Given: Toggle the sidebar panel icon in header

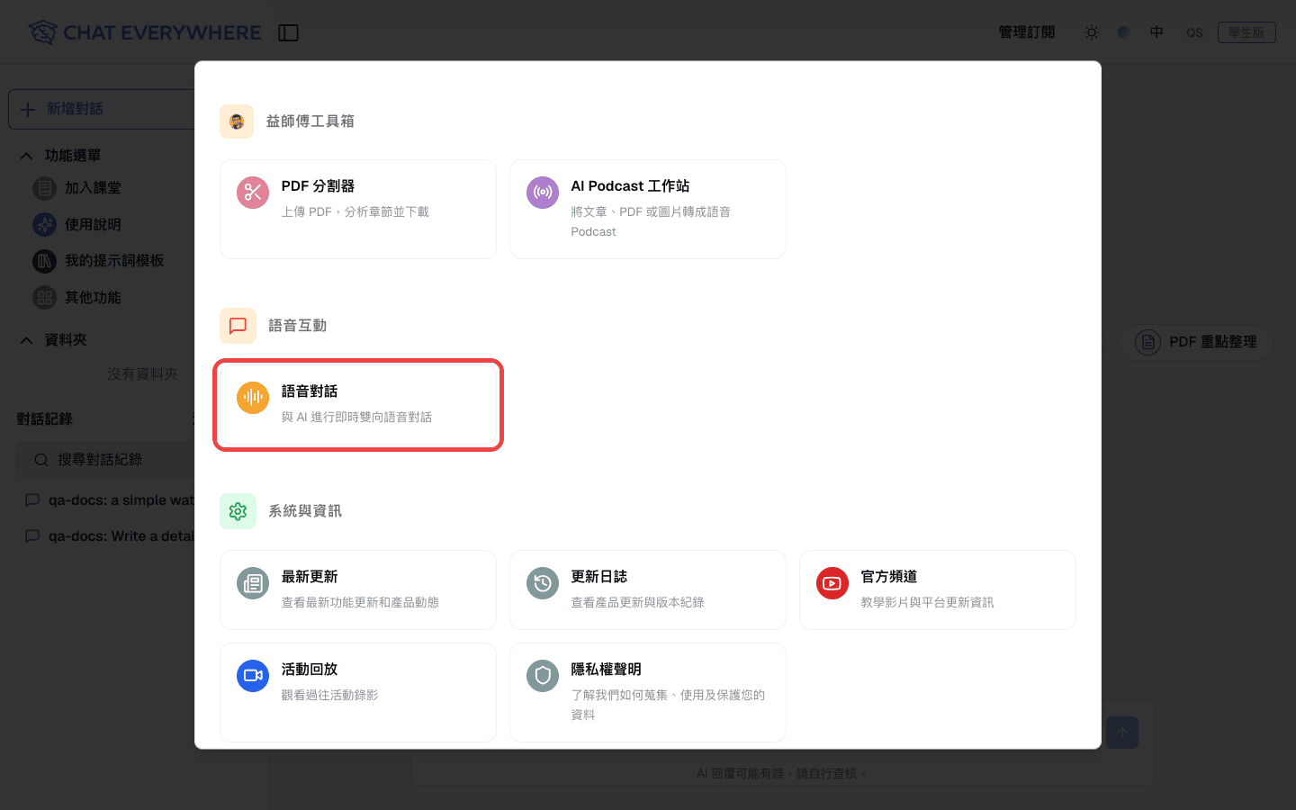Looking at the screenshot, I should point(288,33).
